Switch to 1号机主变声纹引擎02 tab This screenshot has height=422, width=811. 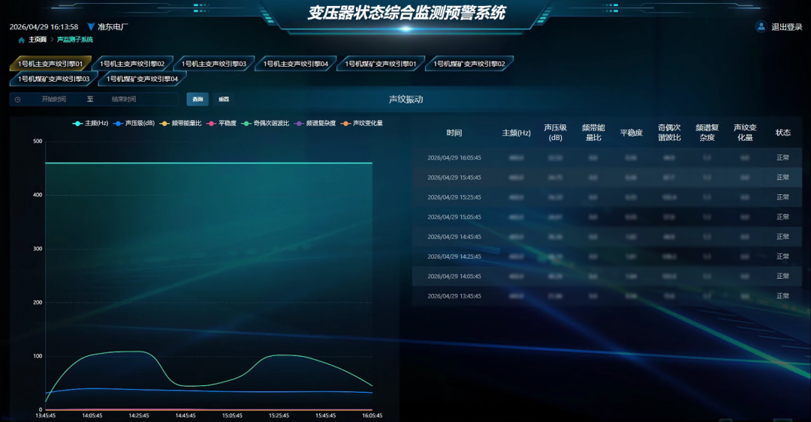132,64
